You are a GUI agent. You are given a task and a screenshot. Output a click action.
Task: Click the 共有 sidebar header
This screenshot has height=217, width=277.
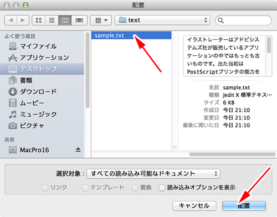pyautogui.click(x=9, y=139)
